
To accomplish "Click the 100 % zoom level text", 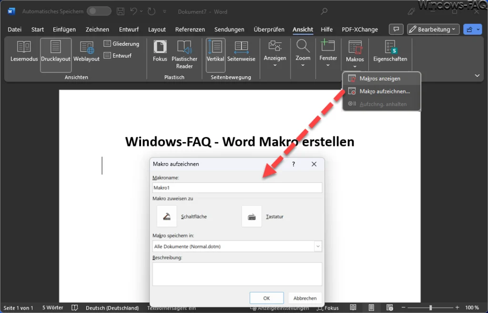I will [x=472, y=308].
